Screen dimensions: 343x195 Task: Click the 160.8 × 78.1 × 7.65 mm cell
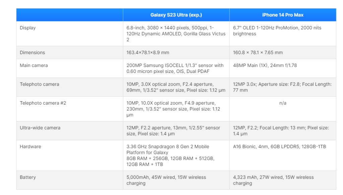point(258,53)
